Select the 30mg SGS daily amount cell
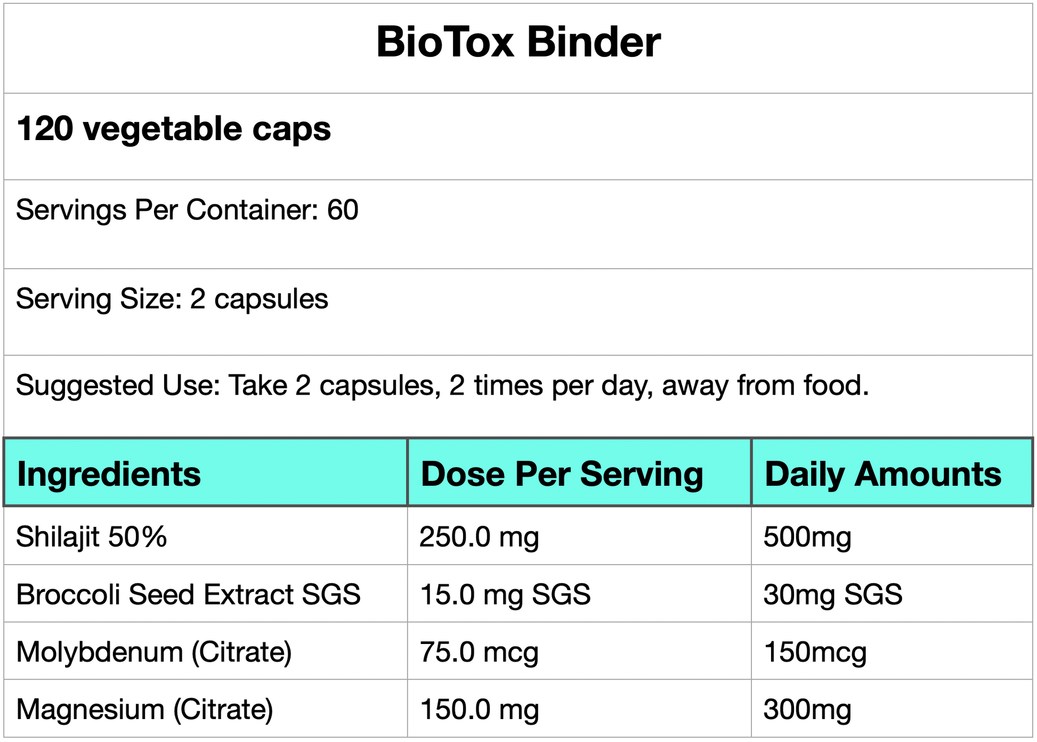The height and width of the screenshot is (742, 1037). point(832,594)
